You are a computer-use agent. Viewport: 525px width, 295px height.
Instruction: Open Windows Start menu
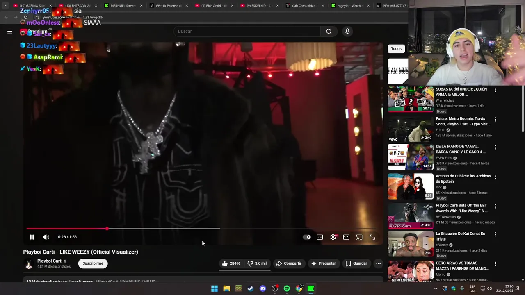tap(215, 288)
